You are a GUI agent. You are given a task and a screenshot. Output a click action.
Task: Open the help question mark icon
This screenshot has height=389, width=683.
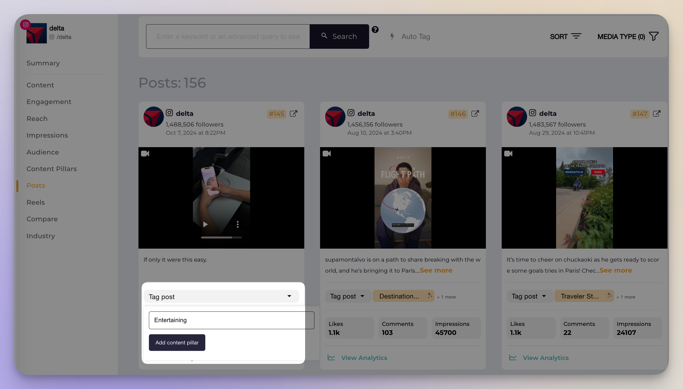[375, 30]
